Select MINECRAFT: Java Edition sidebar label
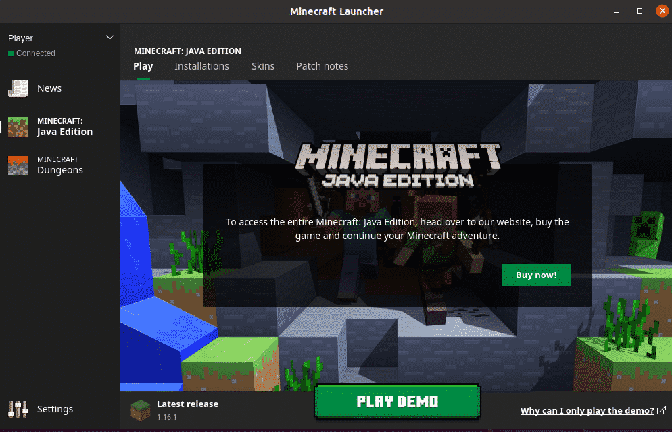This screenshot has height=432, width=672. [65, 127]
